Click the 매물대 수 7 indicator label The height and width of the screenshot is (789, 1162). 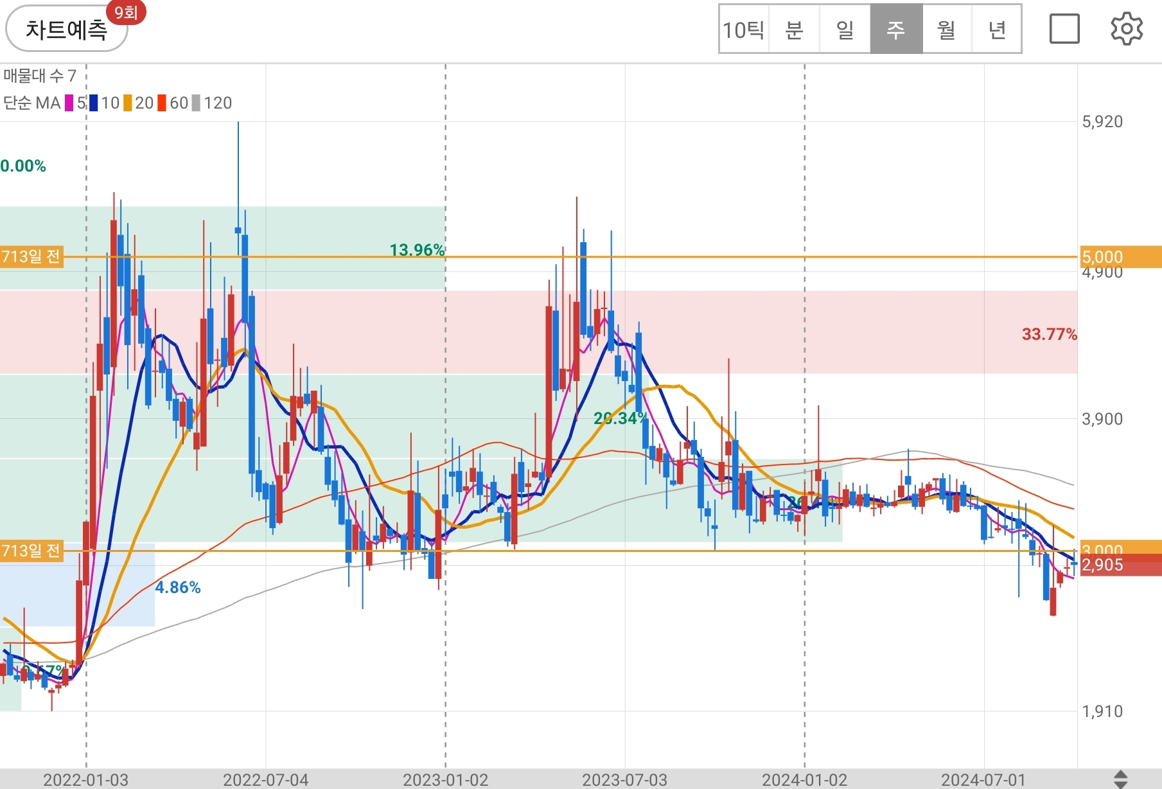[40, 76]
